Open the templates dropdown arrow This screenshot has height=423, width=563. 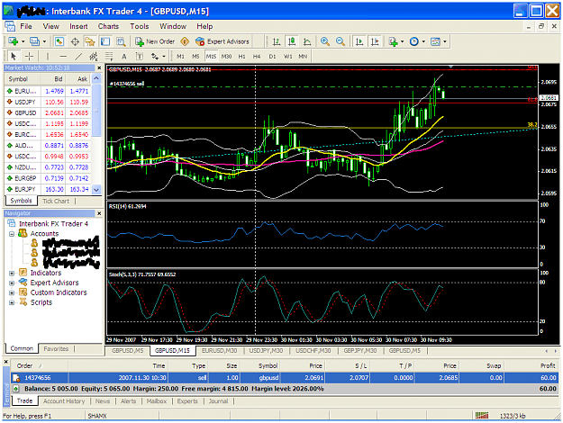(x=445, y=41)
